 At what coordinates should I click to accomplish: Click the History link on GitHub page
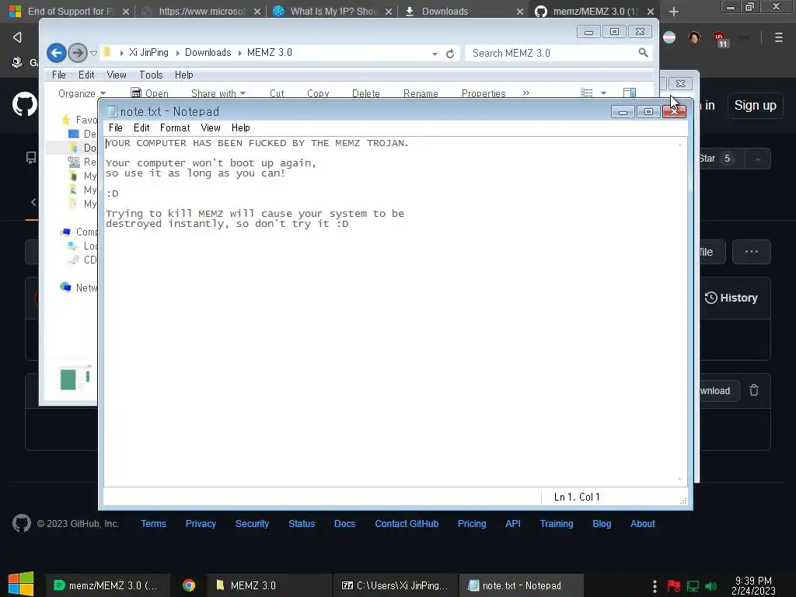[731, 298]
